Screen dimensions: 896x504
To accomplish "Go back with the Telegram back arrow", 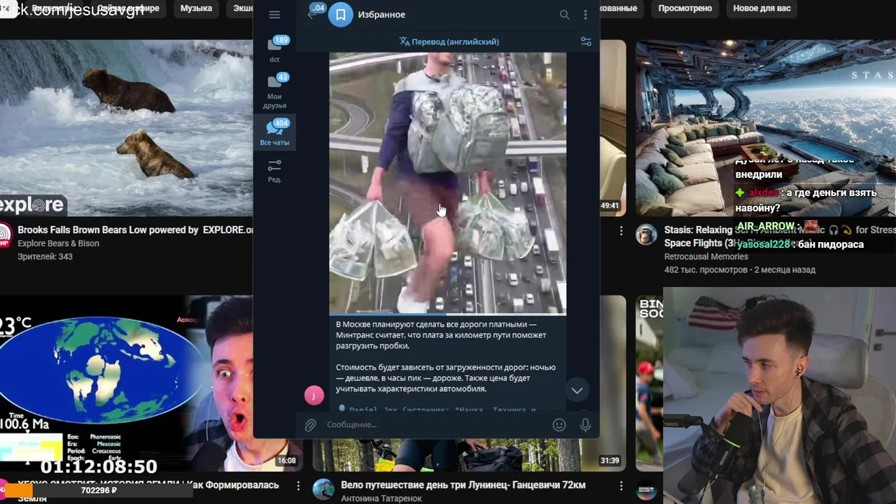I will (x=311, y=15).
